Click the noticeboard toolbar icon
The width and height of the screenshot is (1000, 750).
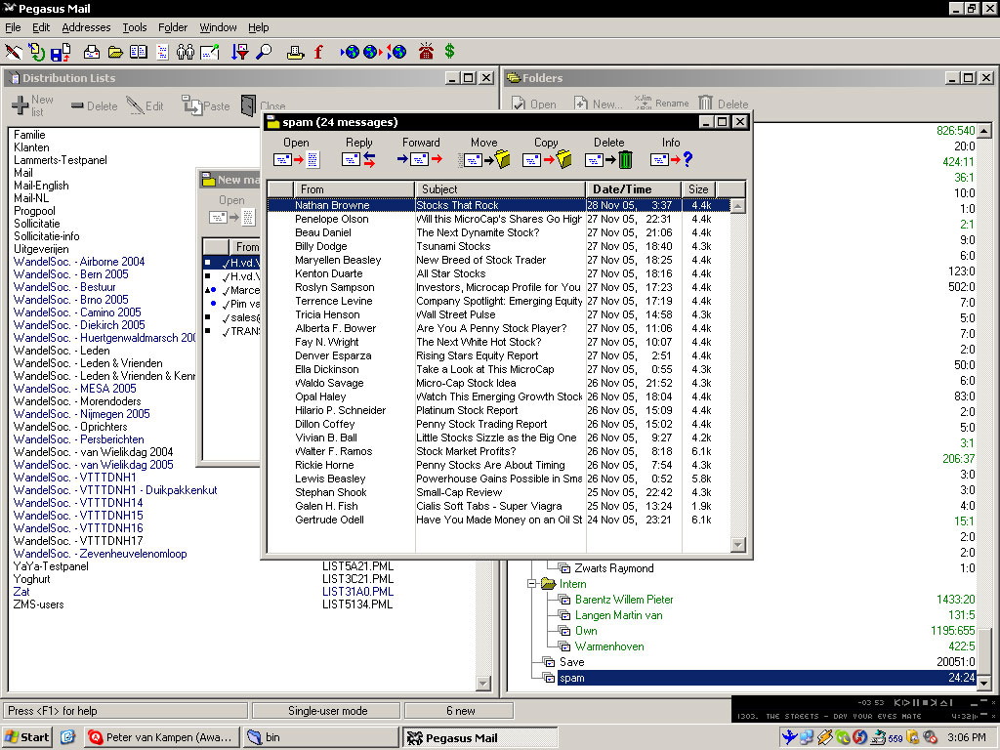[x=210, y=53]
